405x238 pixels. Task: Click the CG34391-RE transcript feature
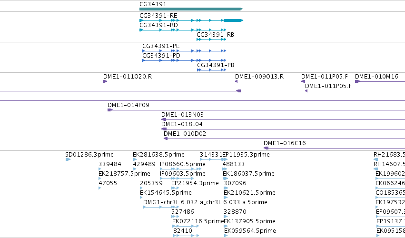pos(191,20)
